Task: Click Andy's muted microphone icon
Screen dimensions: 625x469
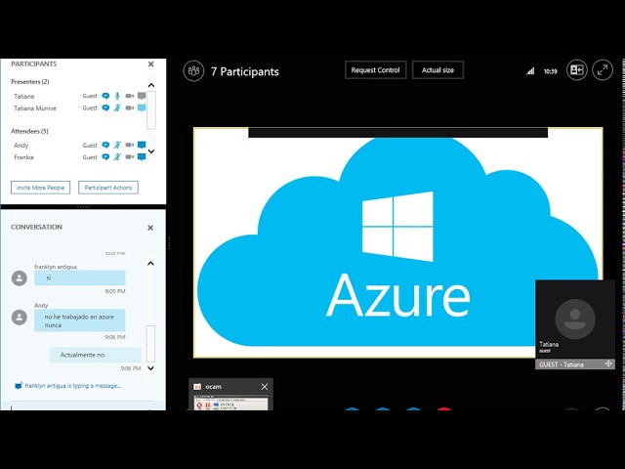Action: coord(117,146)
